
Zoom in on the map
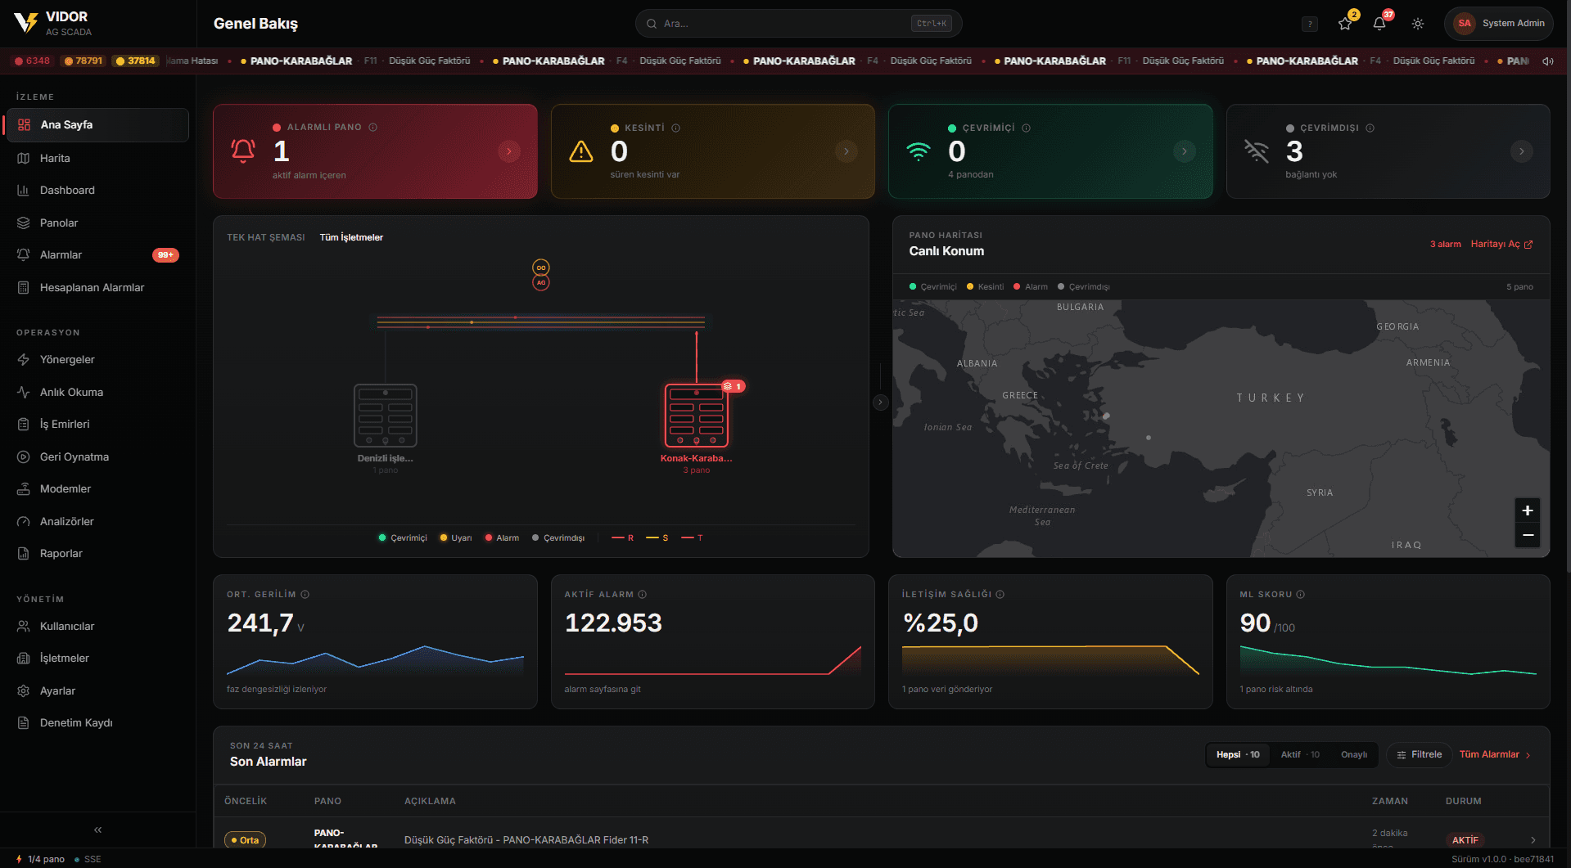(1528, 510)
